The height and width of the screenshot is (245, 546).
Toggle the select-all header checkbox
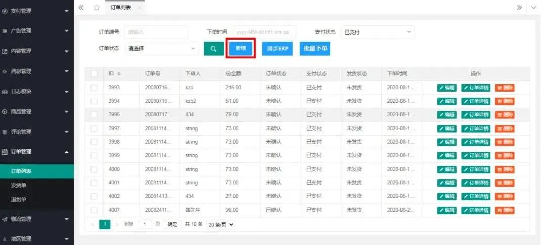tap(94, 74)
